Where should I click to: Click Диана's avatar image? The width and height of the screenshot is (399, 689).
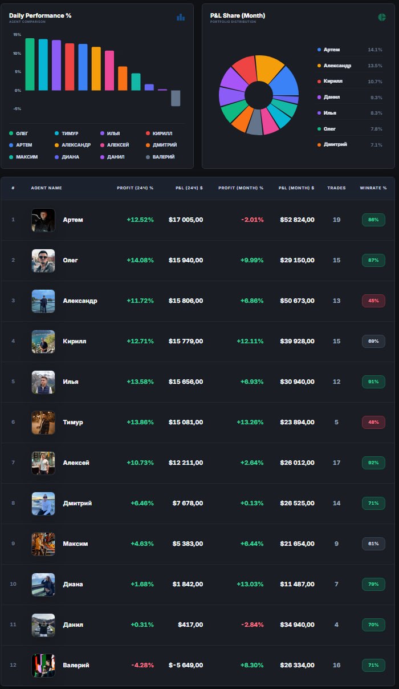[x=43, y=584]
